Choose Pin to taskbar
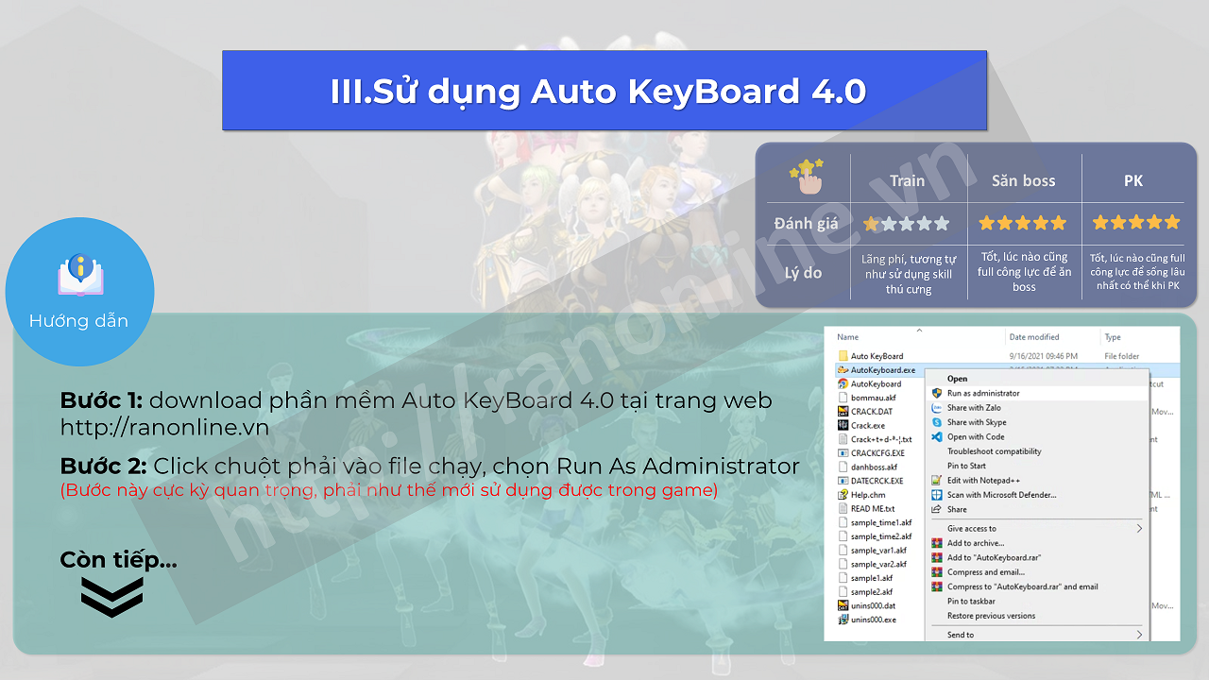This screenshot has width=1209, height=680. coord(971,601)
